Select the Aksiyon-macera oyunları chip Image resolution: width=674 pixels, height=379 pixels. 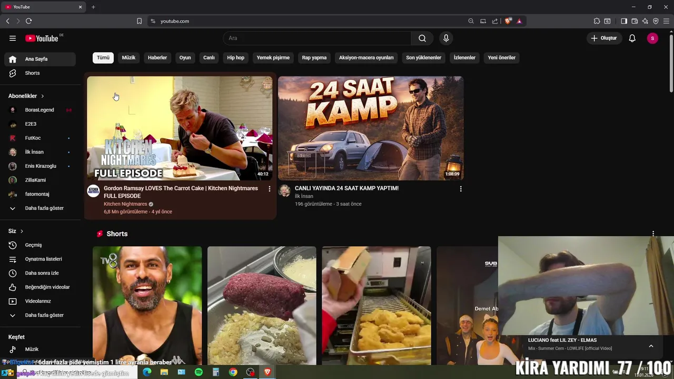tap(366, 57)
